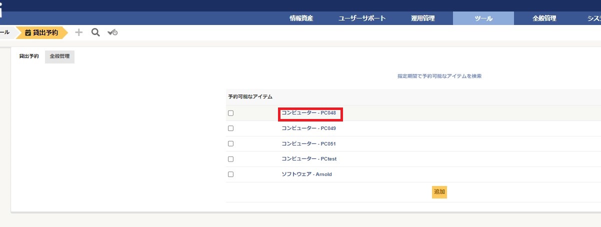This screenshot has width=601, height=227.
Task: Switch to the grey 全般管理 tab below breadcrumb
Action: pos(59,56)
